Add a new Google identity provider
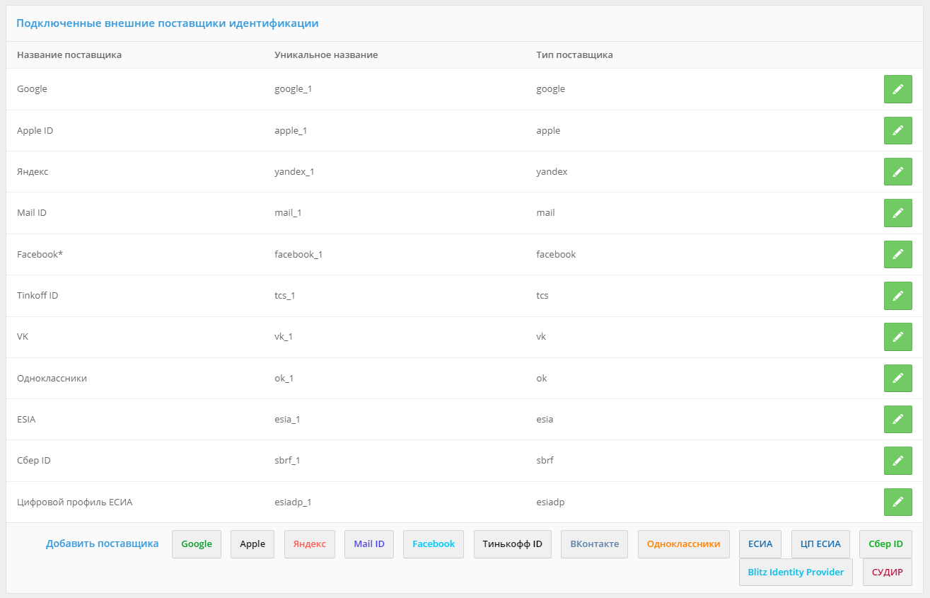 [x=196, y=544]
